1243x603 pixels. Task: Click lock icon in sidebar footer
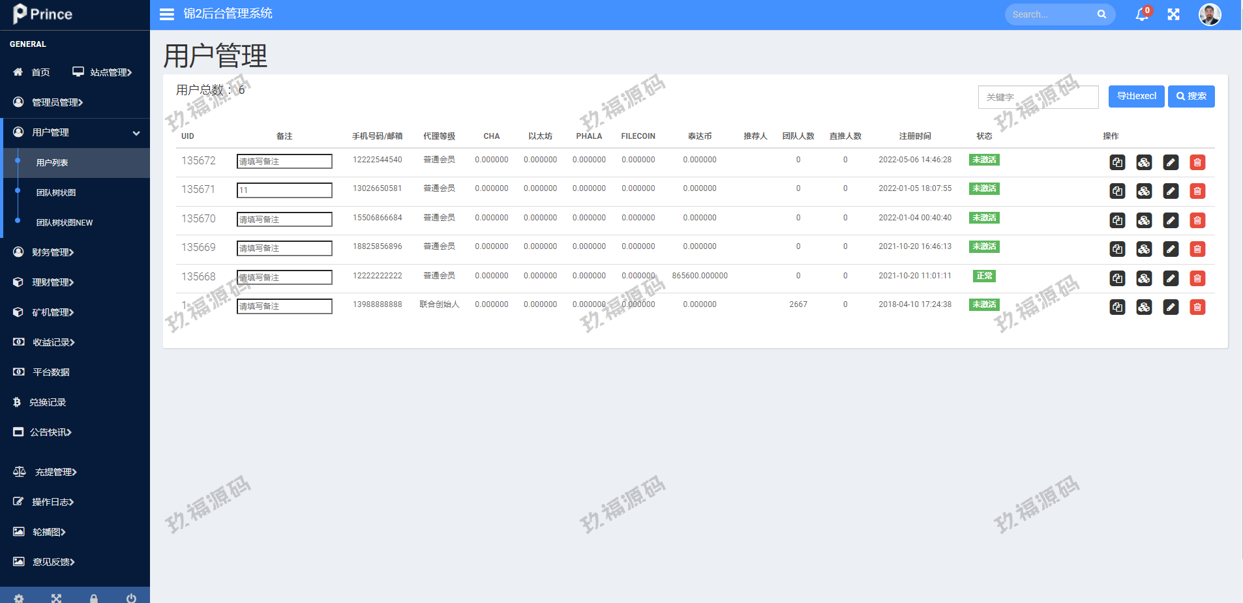94,598
